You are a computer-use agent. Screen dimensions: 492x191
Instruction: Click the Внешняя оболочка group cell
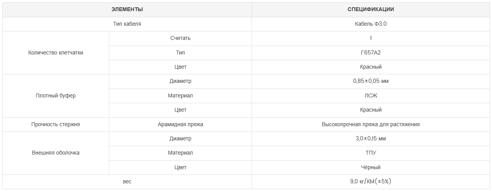click(56, 153)
